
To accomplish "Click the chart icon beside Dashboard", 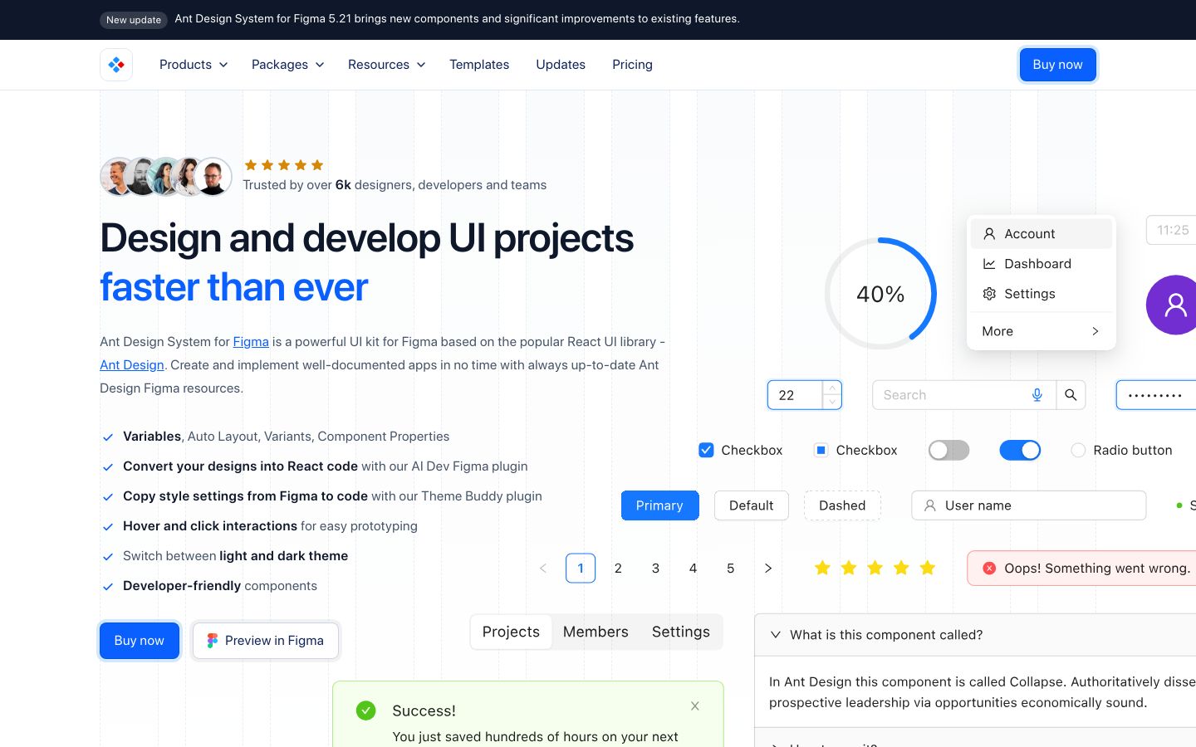I will (989, 264).
